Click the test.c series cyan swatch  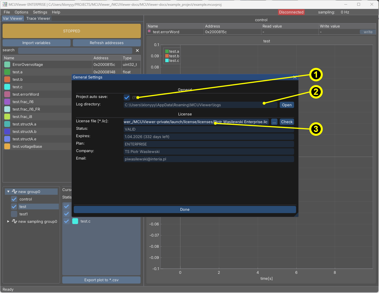[x=75, y=221]
